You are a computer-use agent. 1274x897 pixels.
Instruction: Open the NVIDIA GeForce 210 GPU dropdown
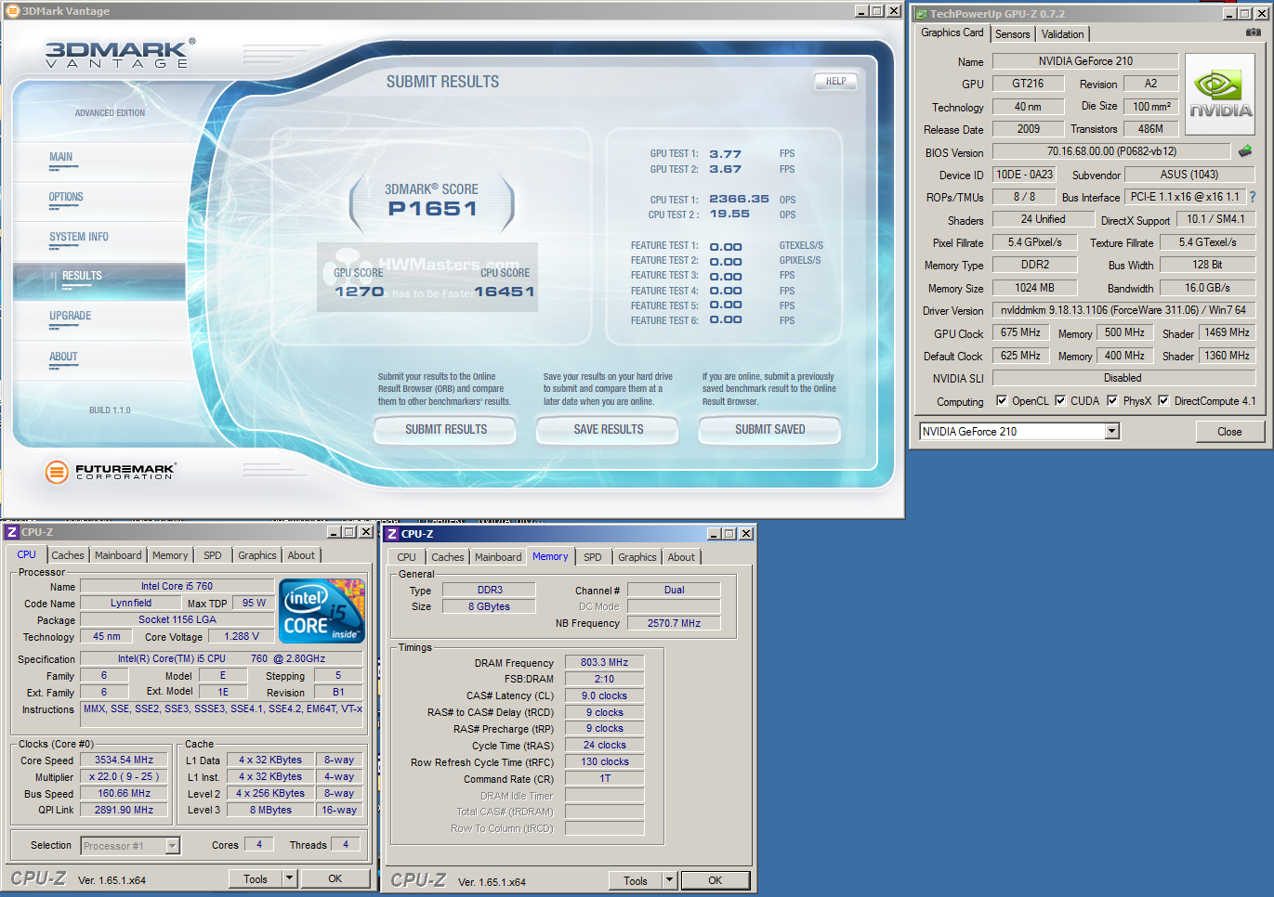(x=1111, y=431)
